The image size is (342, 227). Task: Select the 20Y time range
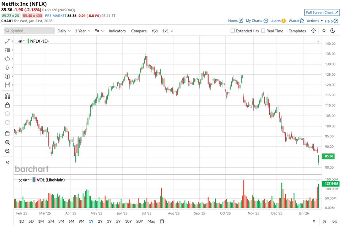pos(140,221)
